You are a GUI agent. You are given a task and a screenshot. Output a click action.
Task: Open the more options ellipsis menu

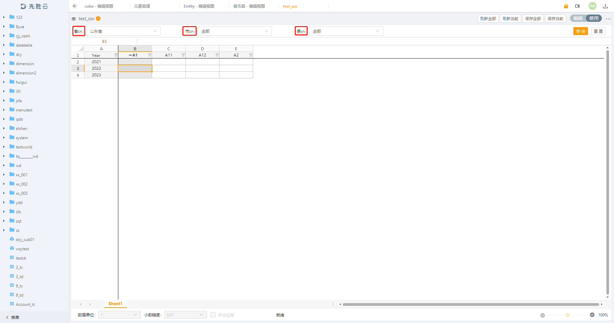pyautogui.click(x=608, y=19)
